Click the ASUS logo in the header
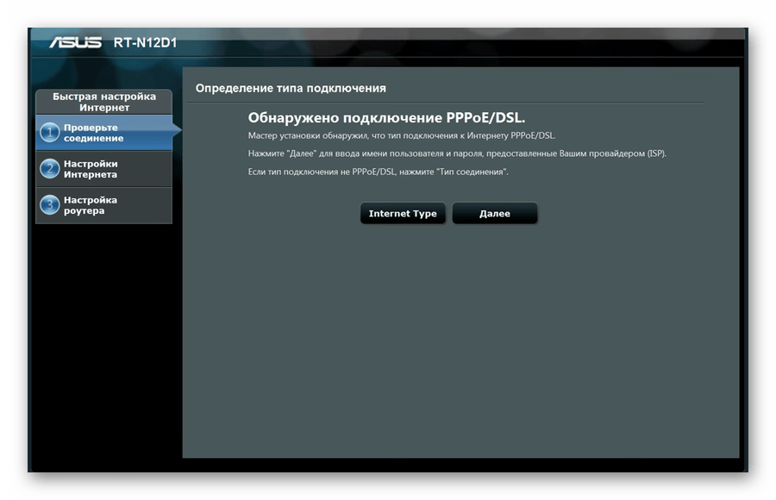The height and width of the screenshot is (500, 776). point(75,42)
